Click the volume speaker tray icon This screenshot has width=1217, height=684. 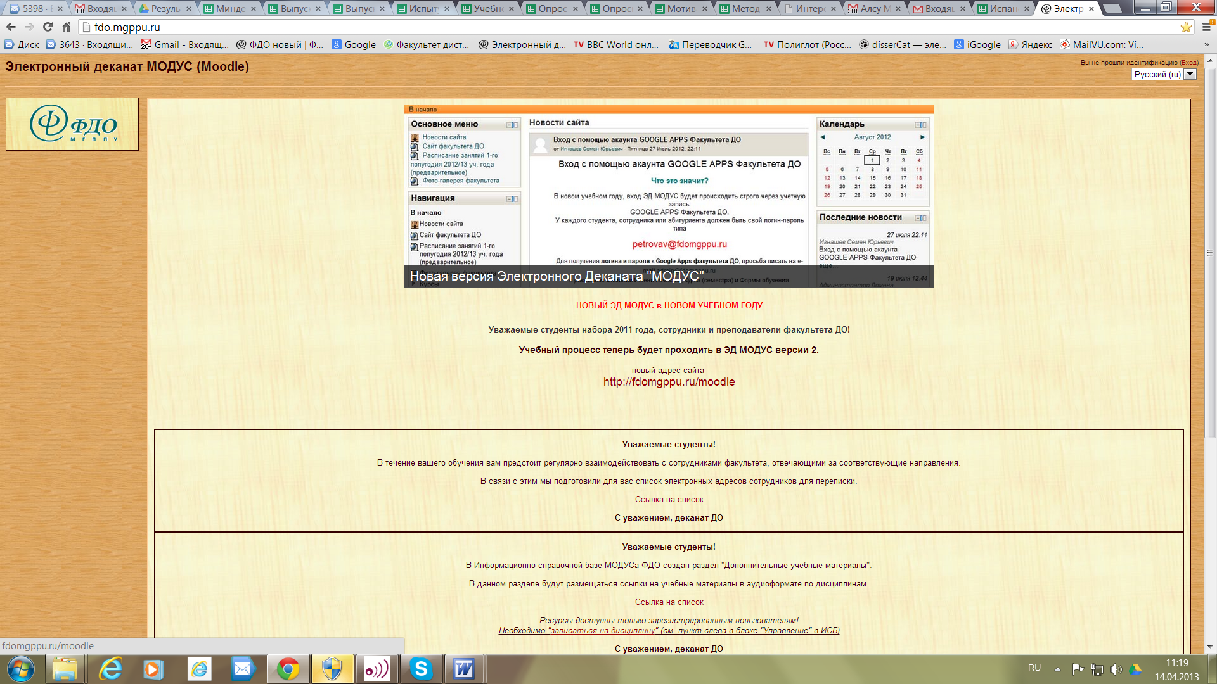(x=1116, y=669)
